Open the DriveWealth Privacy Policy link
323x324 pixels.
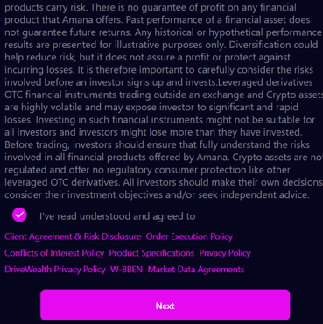click(x=55, y=269)
